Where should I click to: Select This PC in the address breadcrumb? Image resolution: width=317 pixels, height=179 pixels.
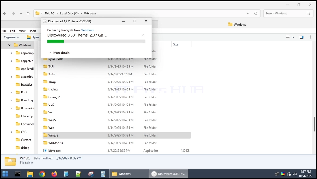pos(50,13)
